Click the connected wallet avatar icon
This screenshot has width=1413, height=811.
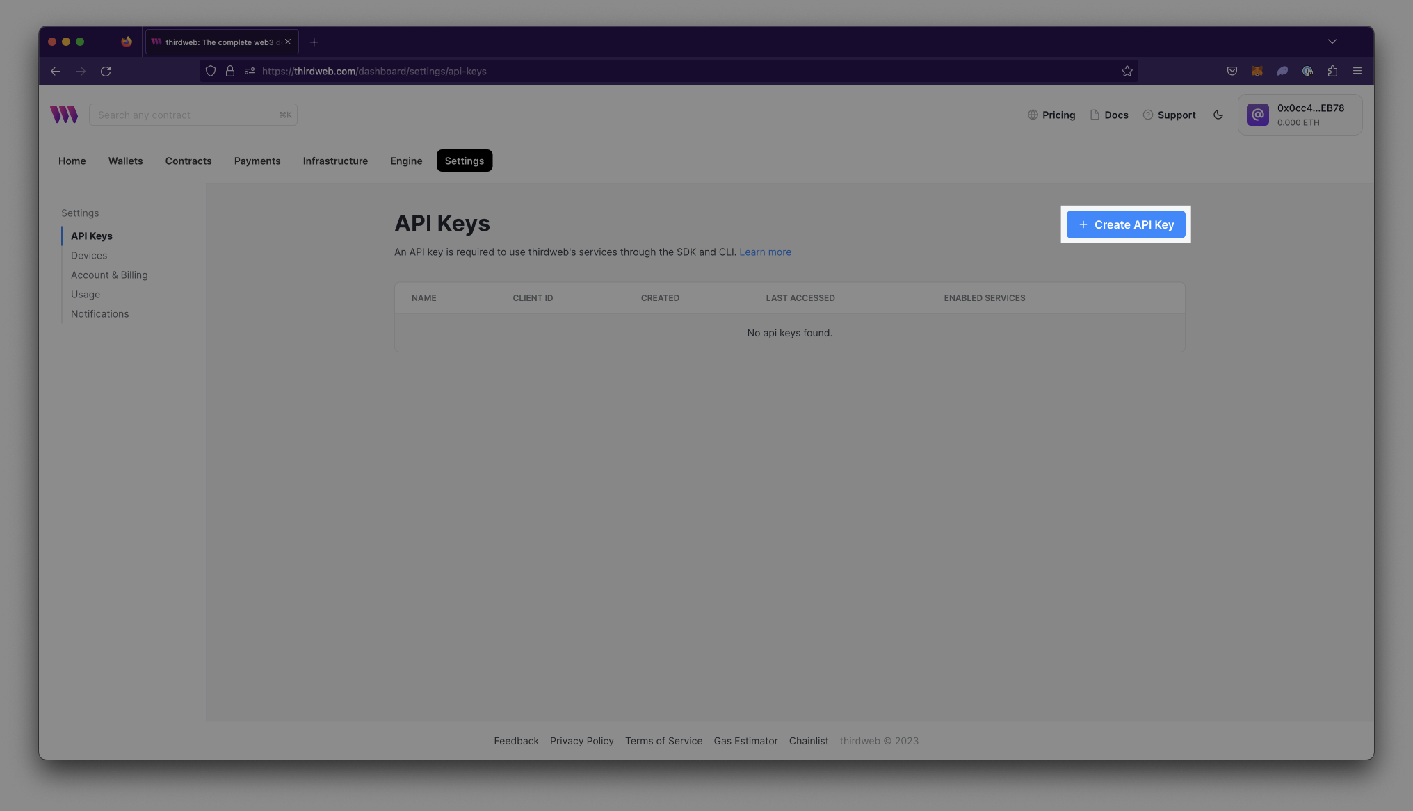click(x=1259, y=115)
